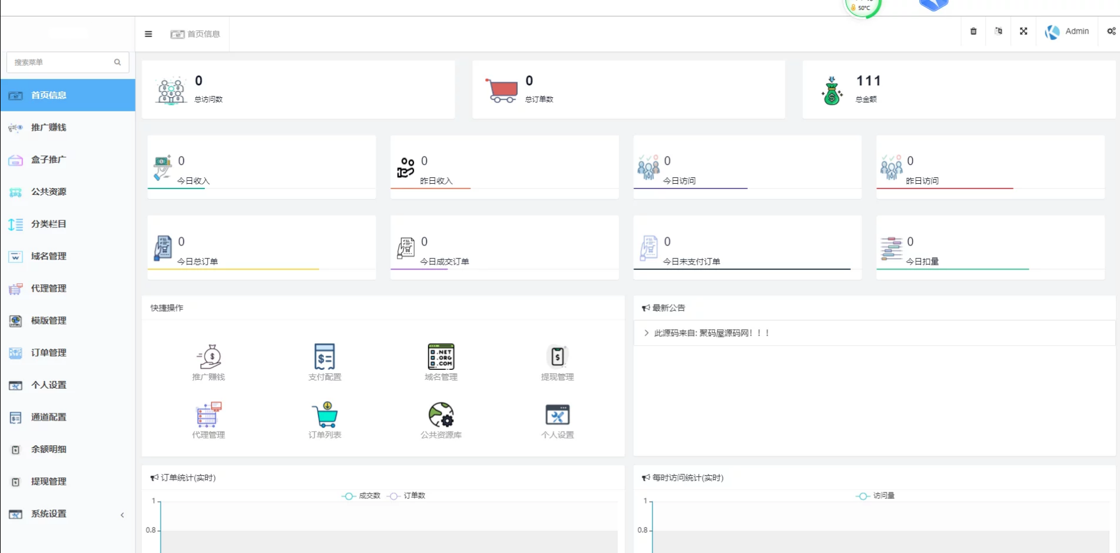Toggle 访问量 series in visits chart legend
This screenshot has height=553, width=1120.
[876, 496]
